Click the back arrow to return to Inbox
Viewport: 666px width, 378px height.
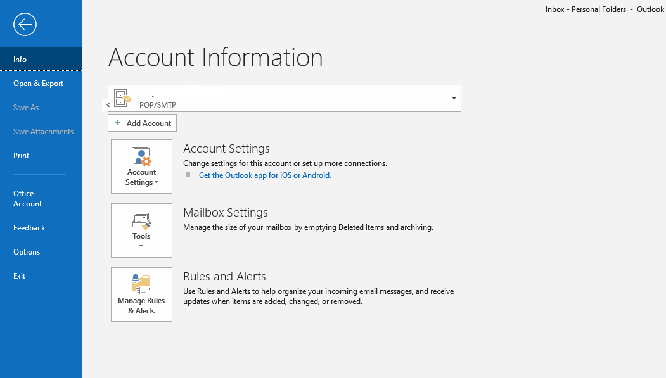tap(25, 25)
